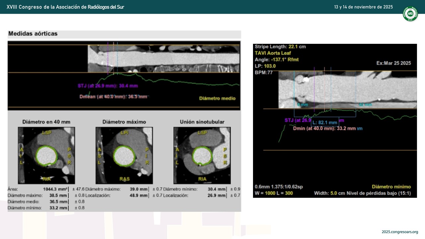Click the '0.6mm 1.375:1/0.62sp' acquisition text
Viewport: 425px width, 239px height.
tap(279, 187)
